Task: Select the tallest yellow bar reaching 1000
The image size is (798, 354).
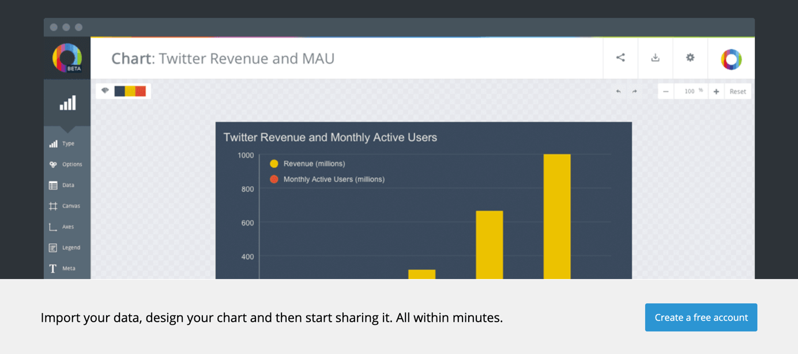Action: click(x=557, y=217)
